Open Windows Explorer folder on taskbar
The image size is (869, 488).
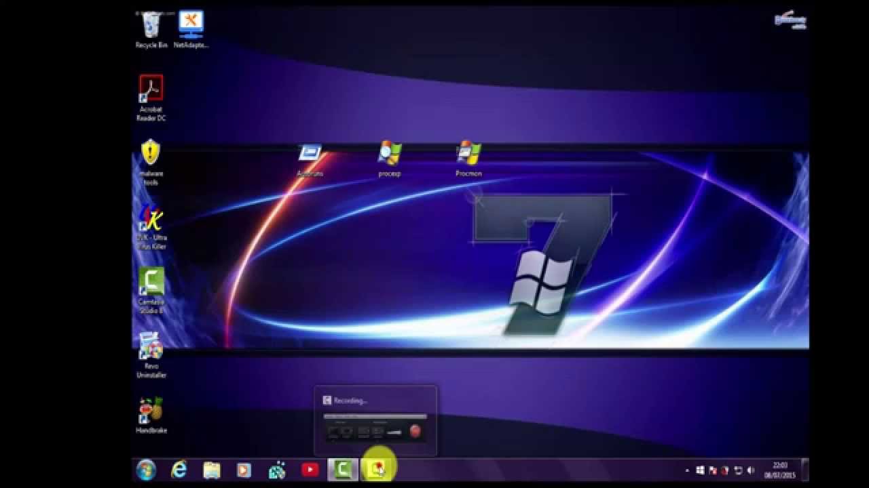pyautogui.click(x=212, y=470)
